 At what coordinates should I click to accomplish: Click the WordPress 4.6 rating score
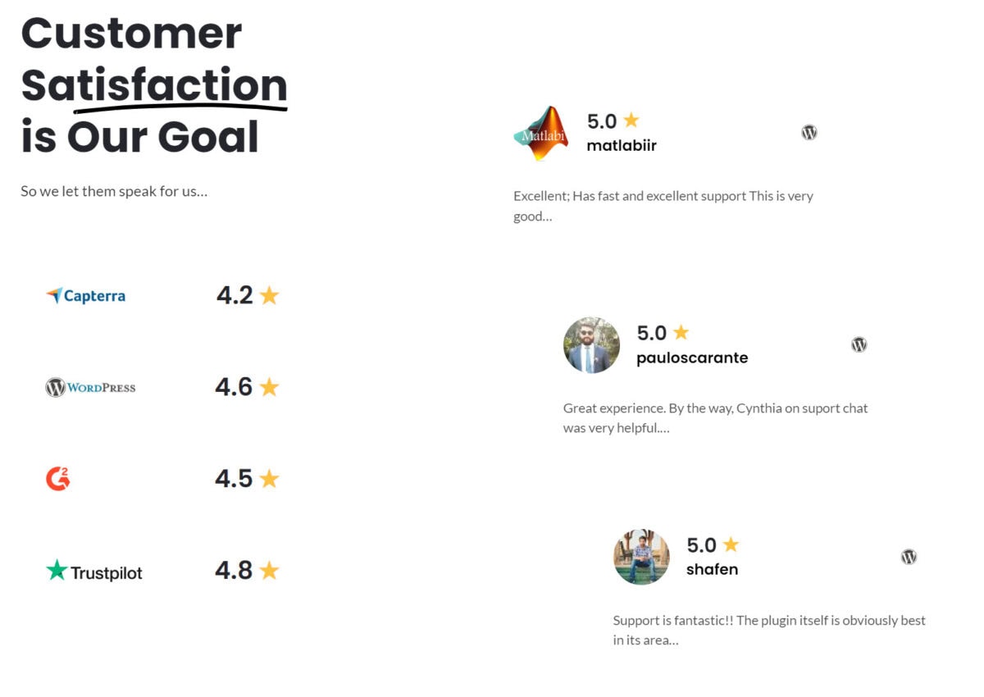[x=234, y=387]
